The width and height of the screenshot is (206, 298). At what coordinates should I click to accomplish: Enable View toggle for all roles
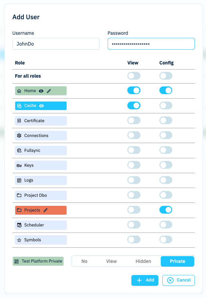click(x=134, y=76)
